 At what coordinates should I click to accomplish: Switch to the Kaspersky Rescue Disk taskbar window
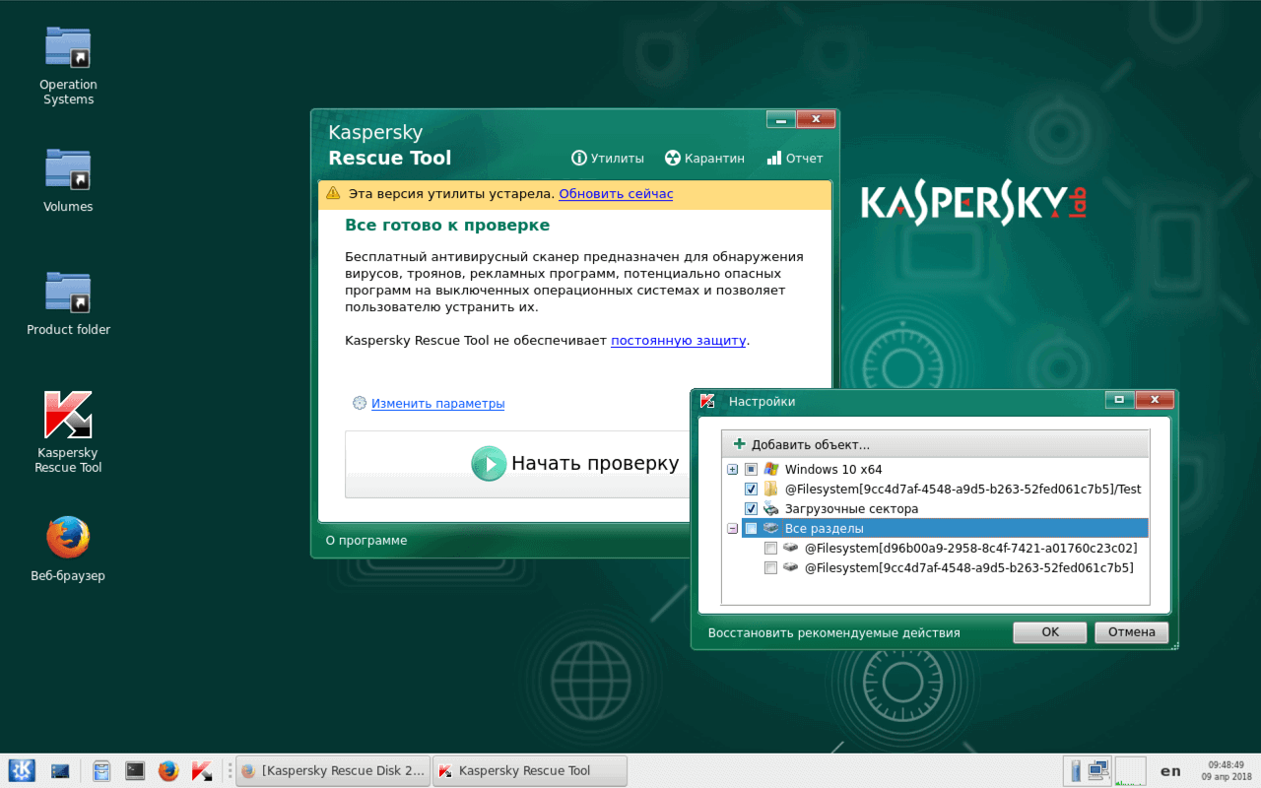coord(333,770)
